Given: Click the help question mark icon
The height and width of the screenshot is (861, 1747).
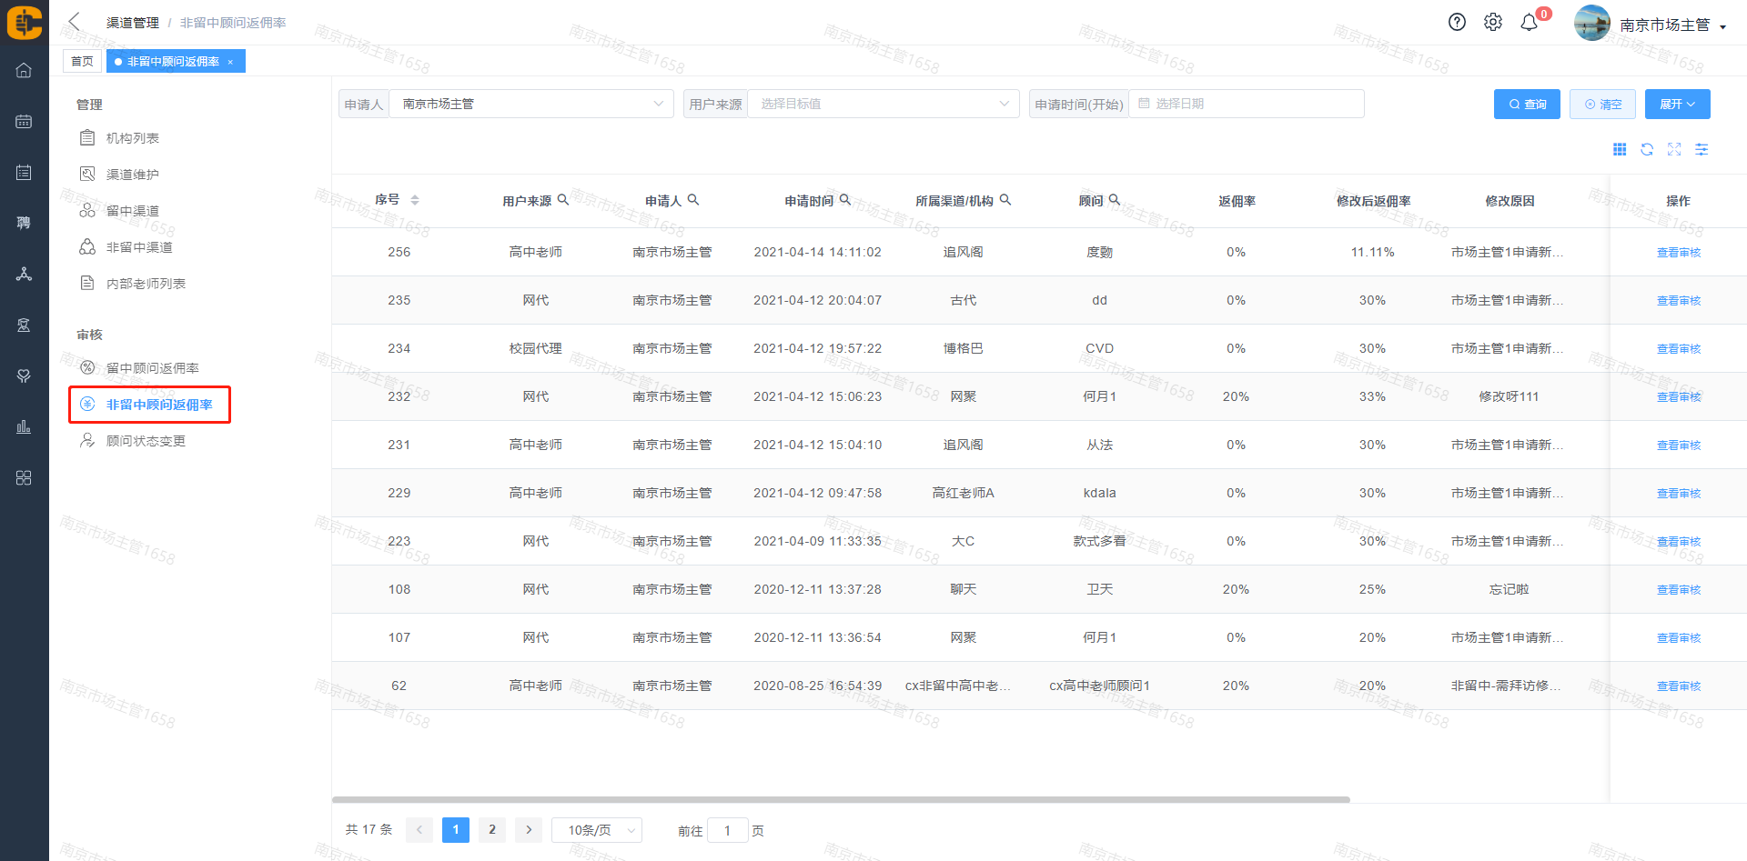Looking at the screenshot, I should (1457, 23).
